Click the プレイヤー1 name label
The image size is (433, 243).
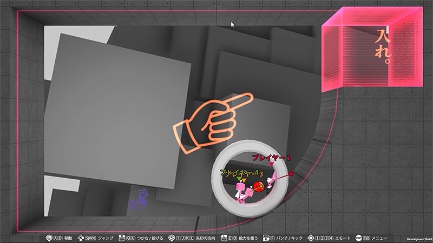[271, 158]
